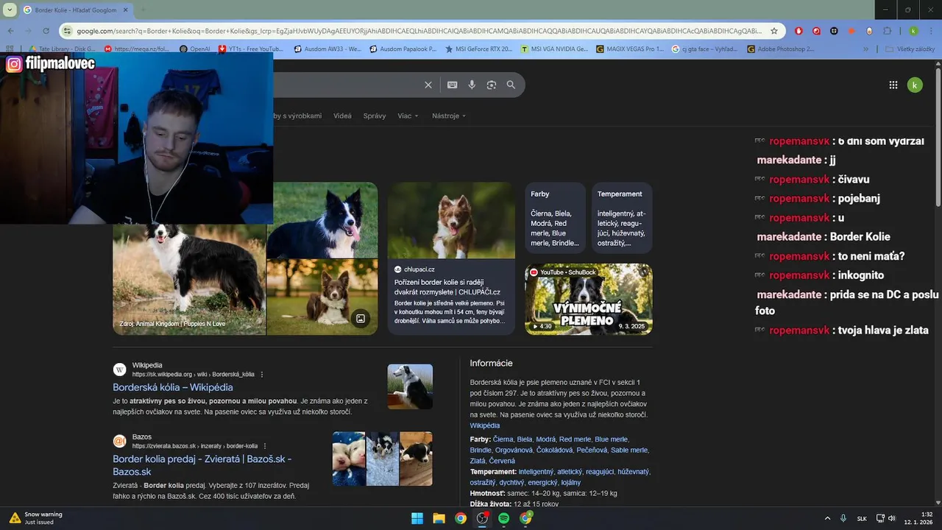942x530 pixels.
Task: Open the on-screen keyboard input tool
Action: [452, 85]
